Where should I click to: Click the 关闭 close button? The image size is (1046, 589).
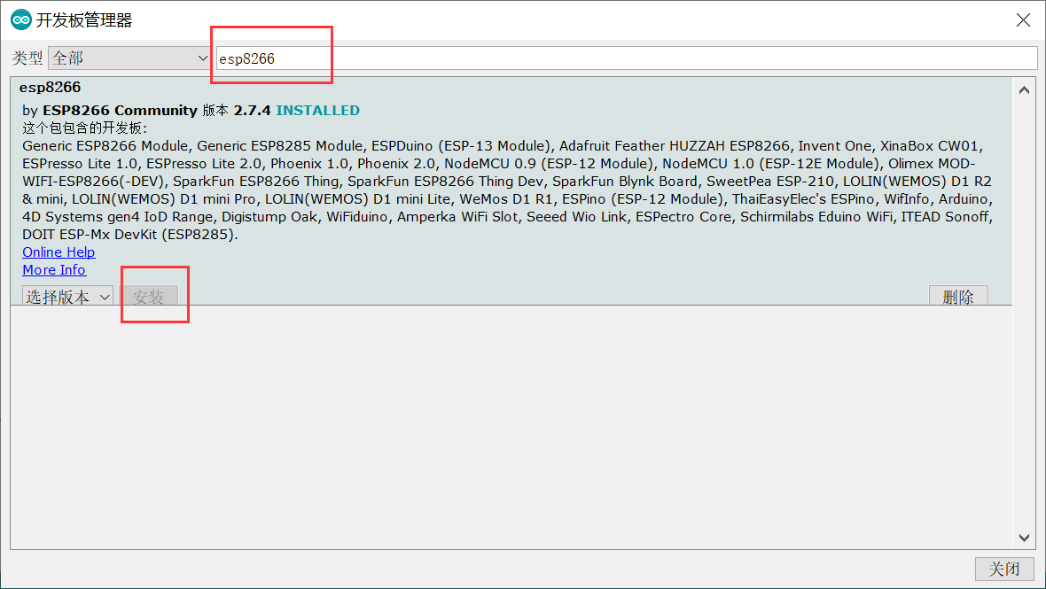pyautogui.click(x=1004, y=569)
